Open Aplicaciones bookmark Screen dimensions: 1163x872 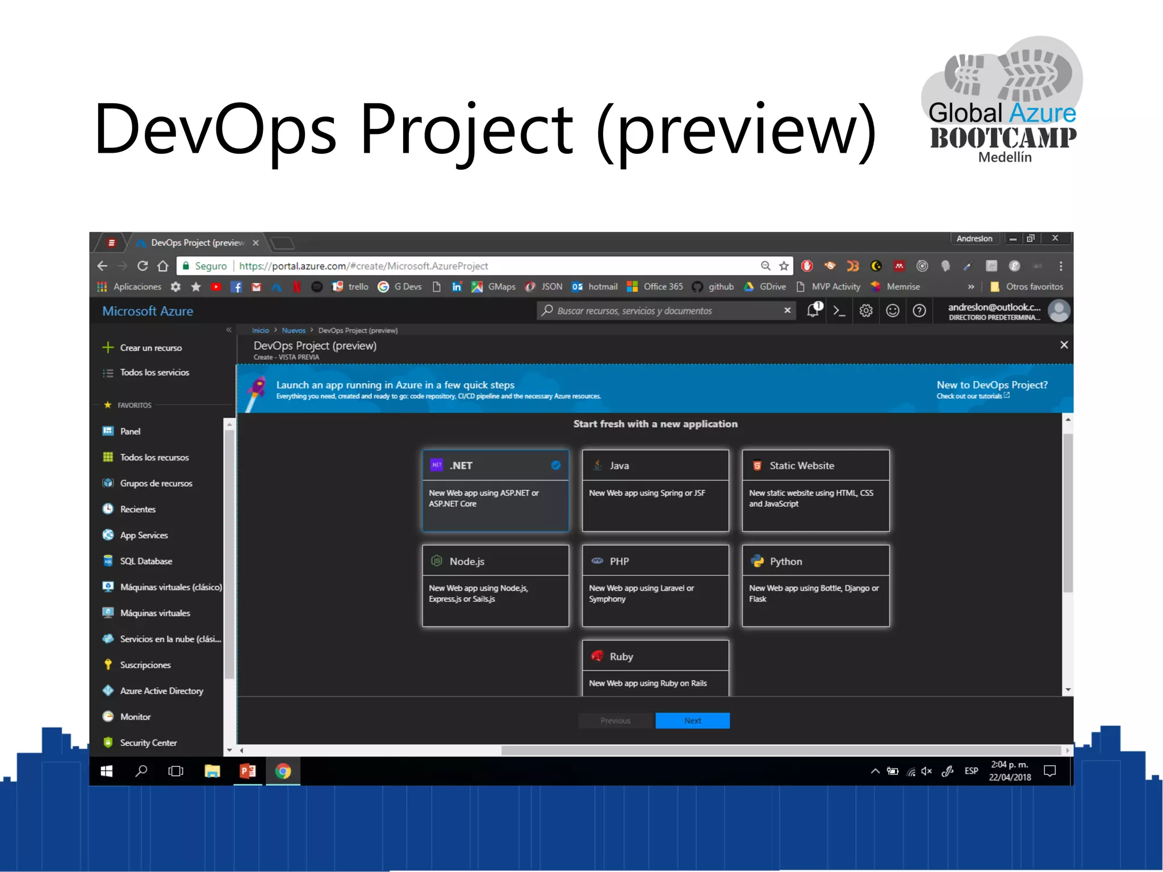(129, 287)
